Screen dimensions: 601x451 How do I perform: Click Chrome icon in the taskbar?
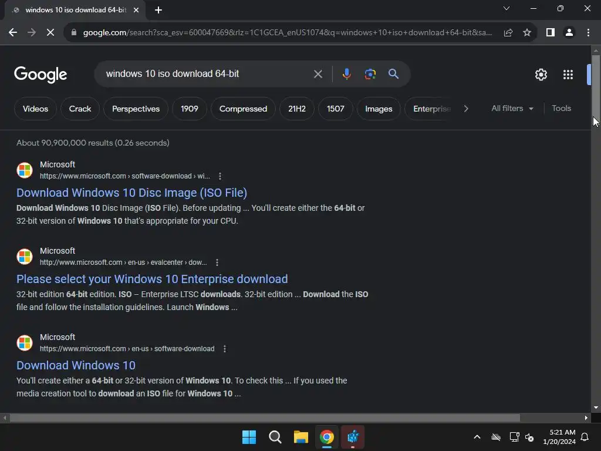(327, 437)
